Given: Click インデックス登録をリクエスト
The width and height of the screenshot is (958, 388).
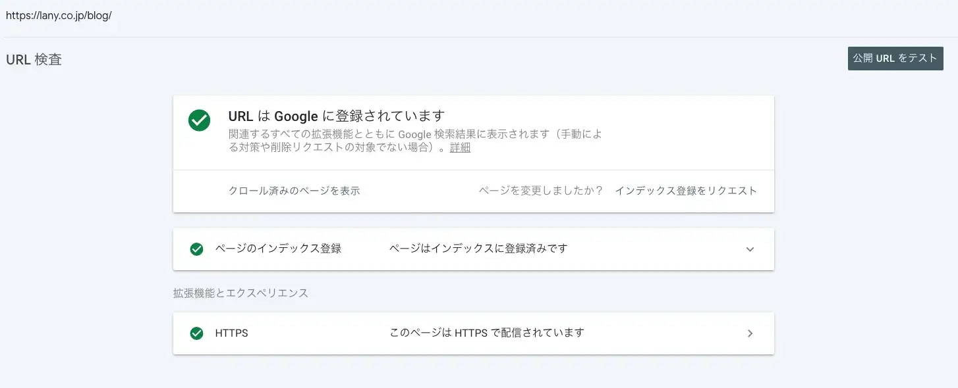Looking at the screenshot, I should pos(686,191).
